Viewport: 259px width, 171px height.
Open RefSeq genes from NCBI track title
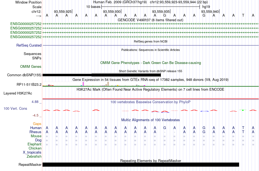pyautogui.click(x=150, y=41)
